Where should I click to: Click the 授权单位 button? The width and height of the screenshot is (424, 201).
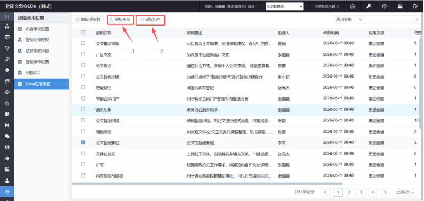tap(121, 20)
